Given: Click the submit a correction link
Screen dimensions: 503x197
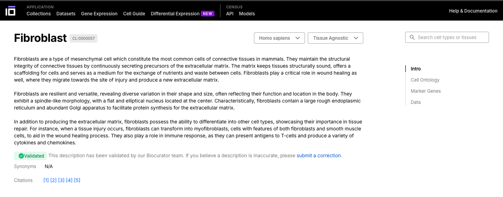Looking at the screenshot, I should 319,156.
